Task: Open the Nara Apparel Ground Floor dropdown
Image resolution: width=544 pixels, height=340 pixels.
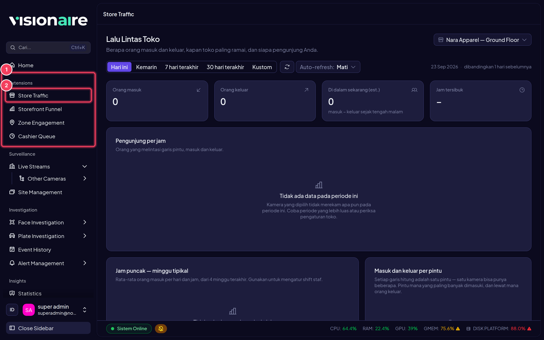Action: click(x=482, y=40)
